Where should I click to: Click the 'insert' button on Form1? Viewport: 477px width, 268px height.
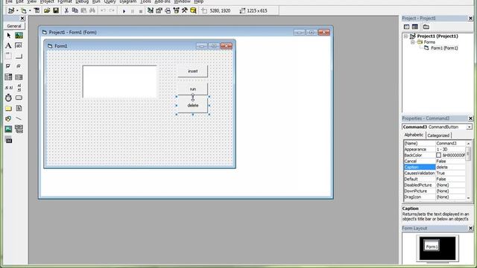pyautogui.click(x=193, y=71)
